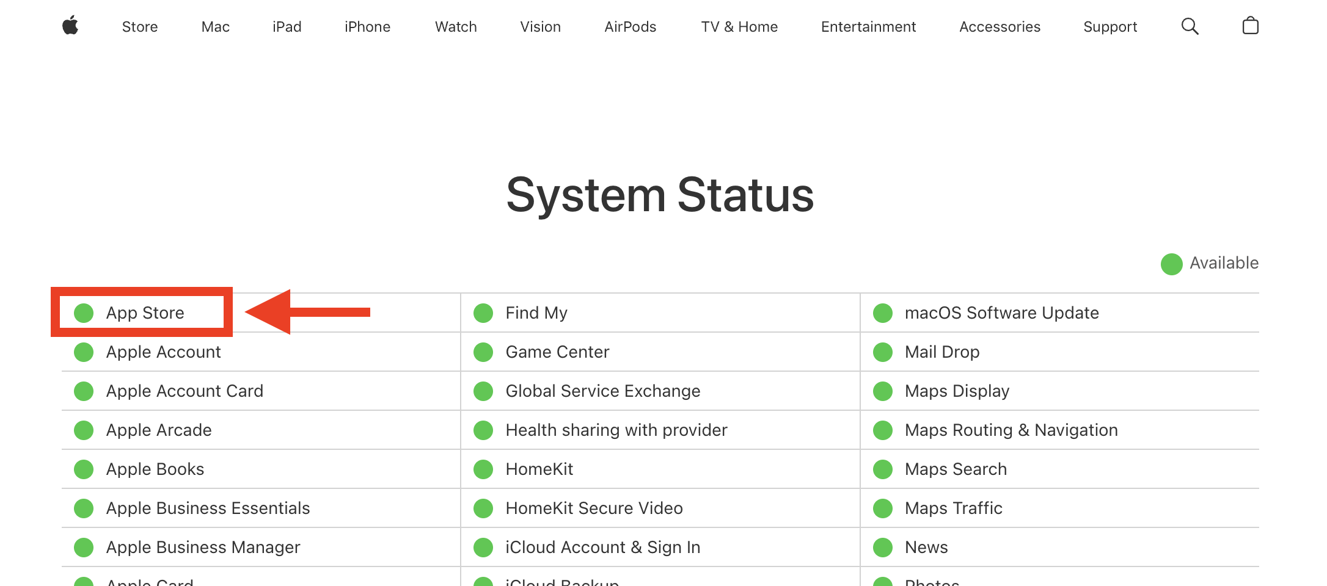Image resolution: width=1327 pixels, height=586 pixels.
Task: Click the Apple Arcade service entry
Action: pyautogui.click(x=159, y=430)
